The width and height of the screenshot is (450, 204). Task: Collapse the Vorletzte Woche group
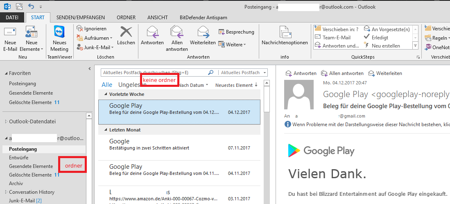[106, 94]
